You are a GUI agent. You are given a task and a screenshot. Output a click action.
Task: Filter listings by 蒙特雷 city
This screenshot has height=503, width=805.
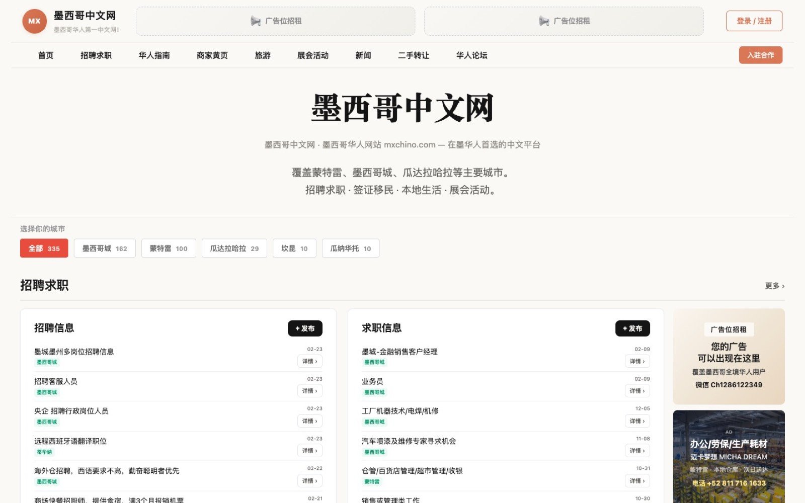click(168, 248)
